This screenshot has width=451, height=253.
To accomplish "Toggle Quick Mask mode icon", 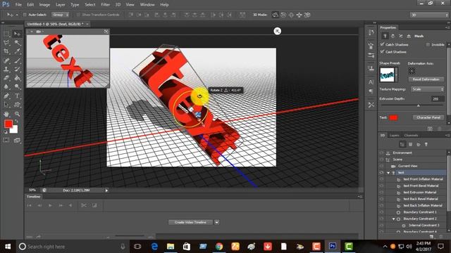I will click(x=6, y=140).
